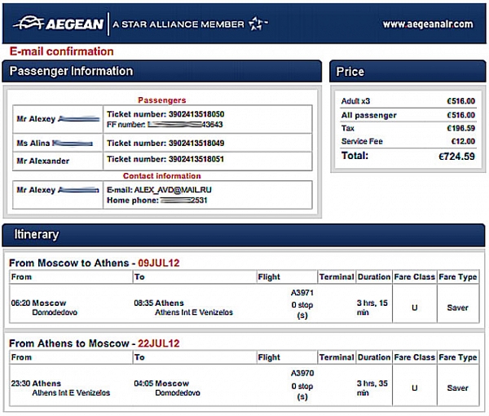Image resolution: width=489 pixels, height=416 pixels.
Task: Open the www.aegeanair.com website link
Action: click(x=427, y=24)
